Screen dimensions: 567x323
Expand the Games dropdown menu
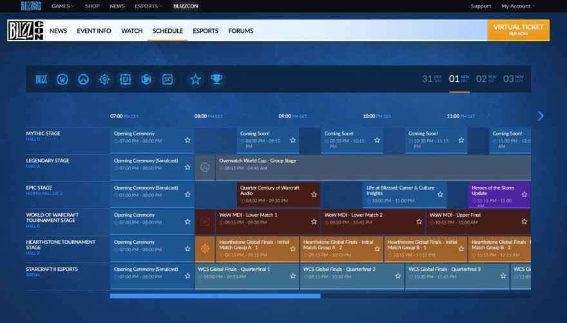coord(63,6)
